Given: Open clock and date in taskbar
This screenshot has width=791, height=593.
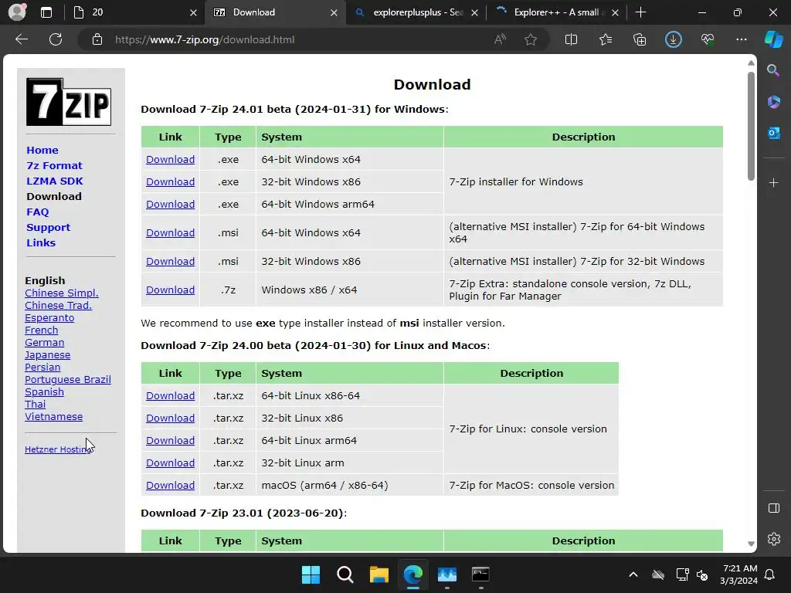Looking at the screenshot, I should click(x=738, y=574).
